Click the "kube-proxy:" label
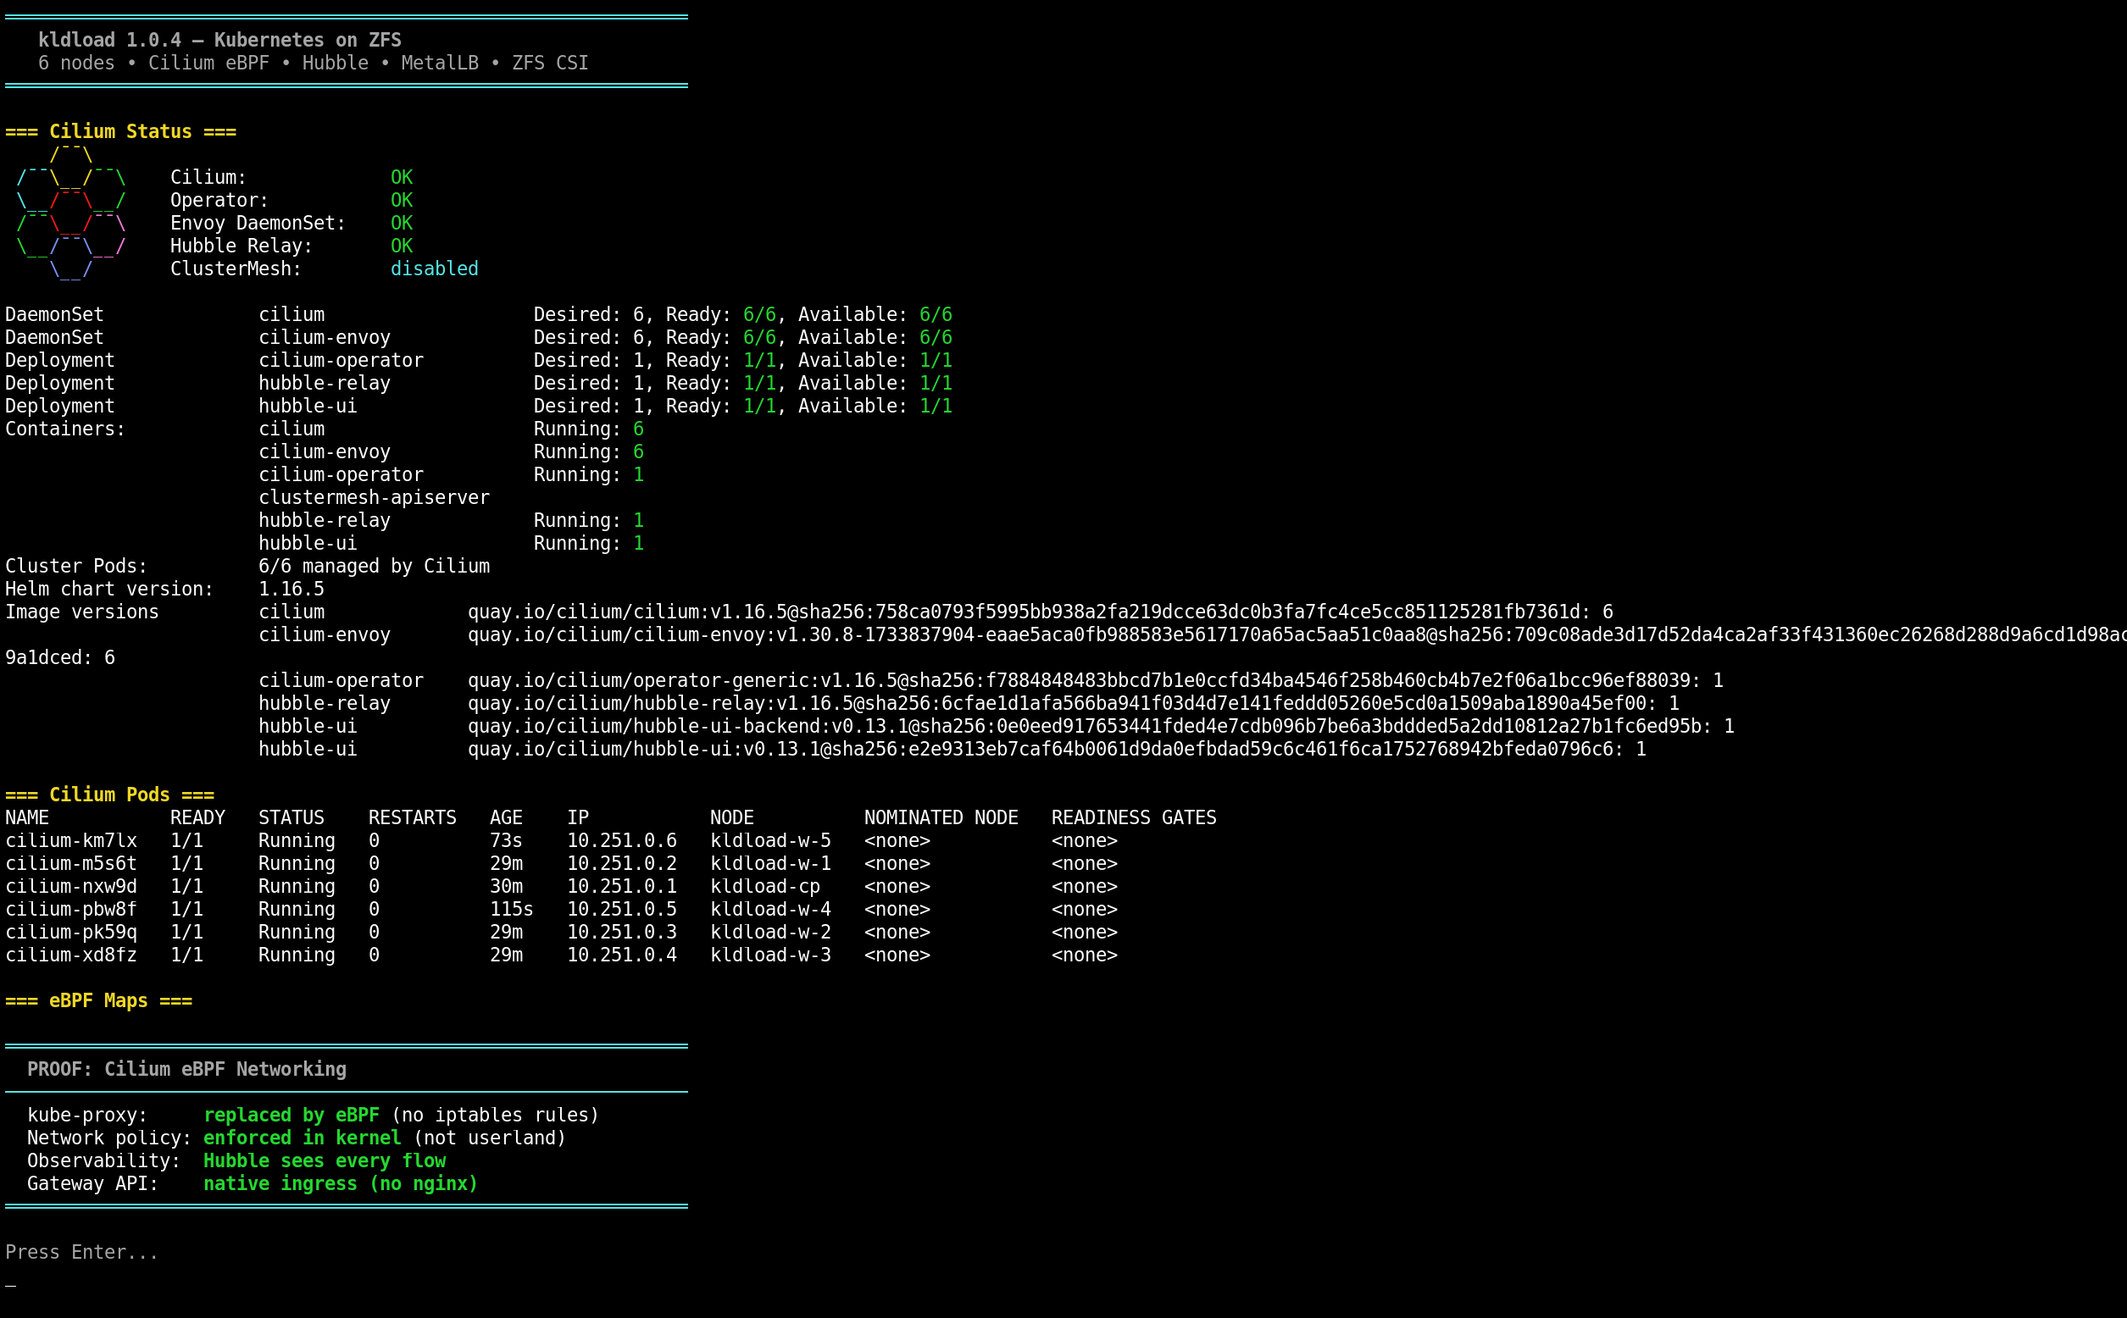The image size is (2127, 1318). click(x=87, y=1115)
